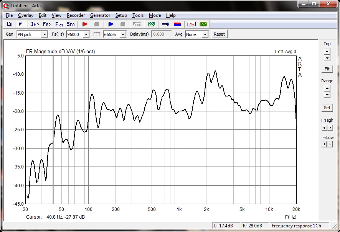Shift FrHigh limit left

324,128
